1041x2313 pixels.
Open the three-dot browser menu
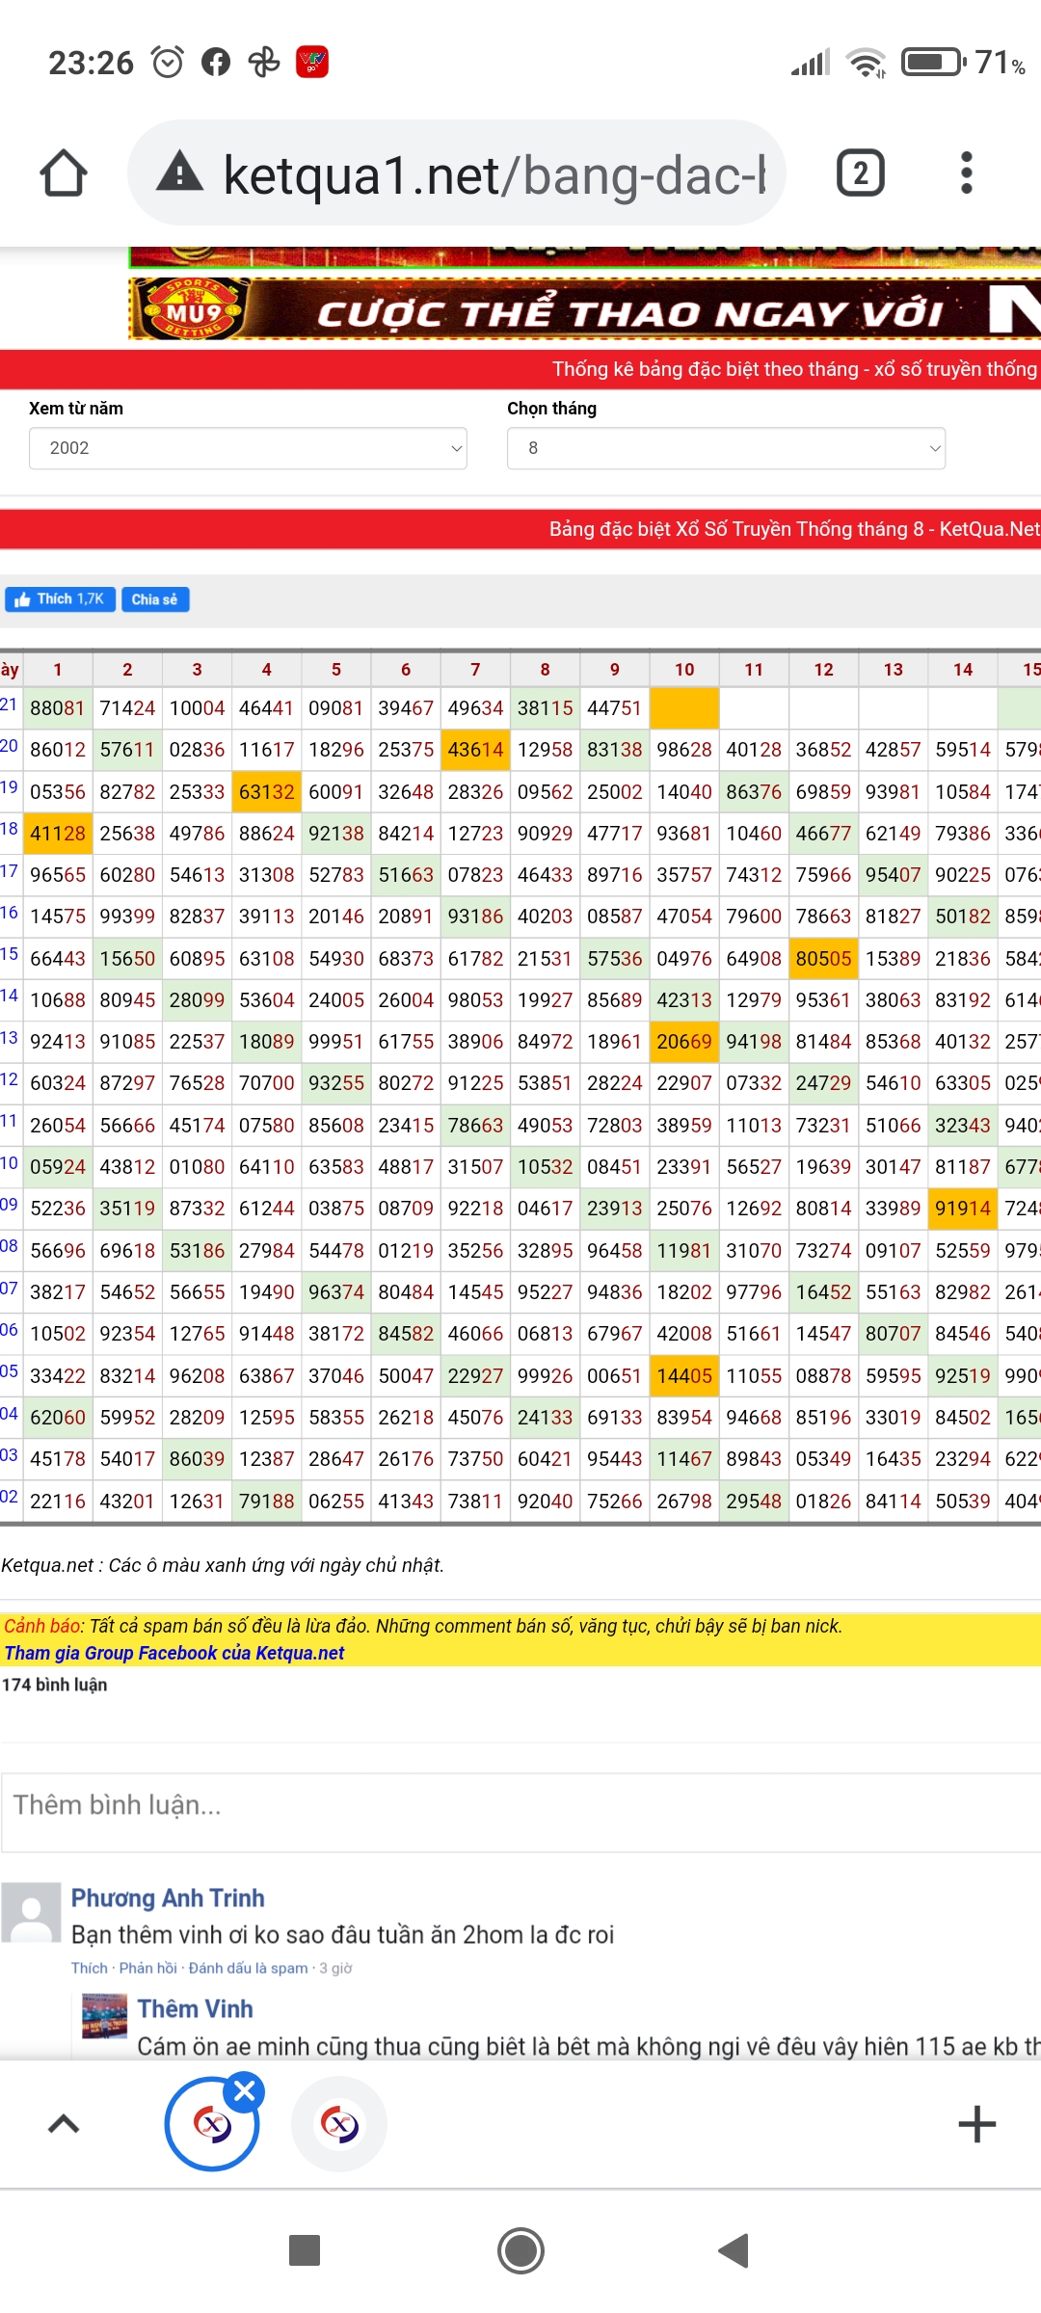click(x=966, y=173)
